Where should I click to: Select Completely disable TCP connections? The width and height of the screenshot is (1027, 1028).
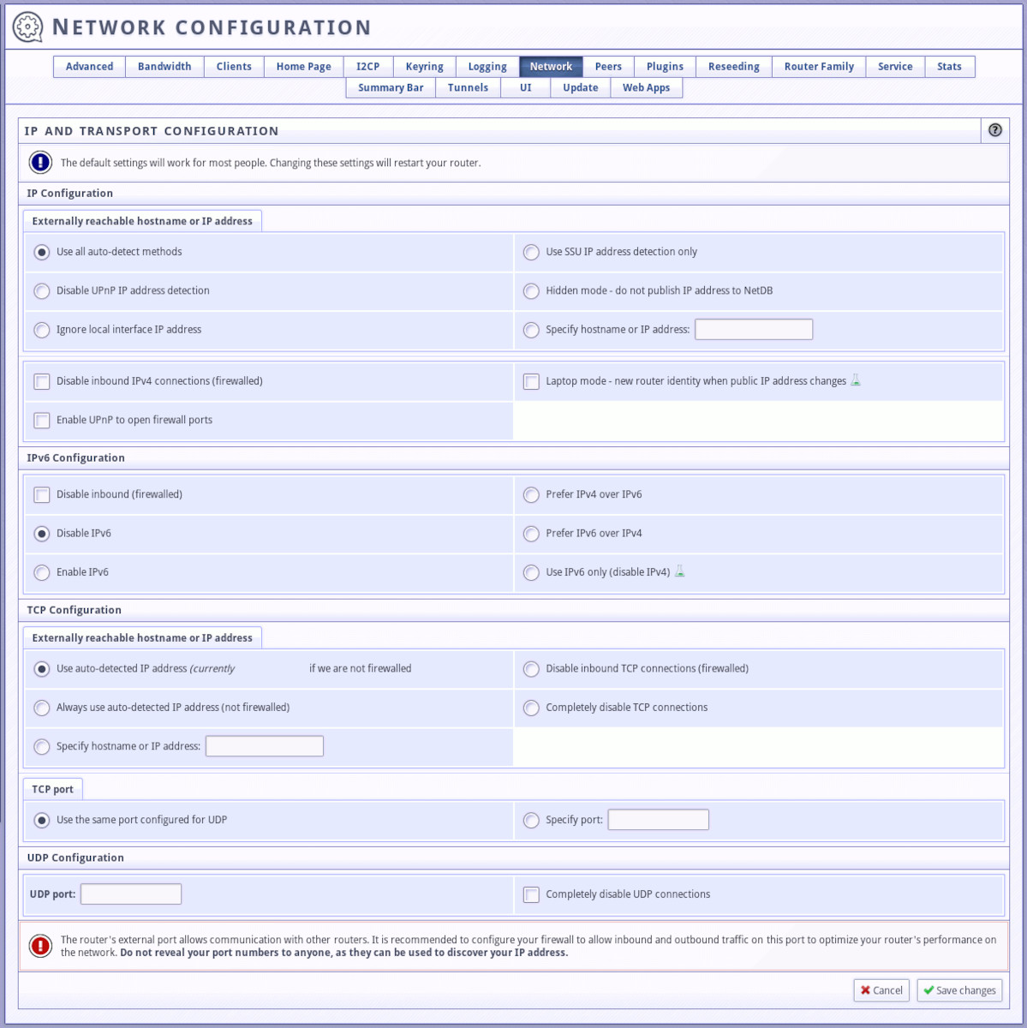coord(531,708)
